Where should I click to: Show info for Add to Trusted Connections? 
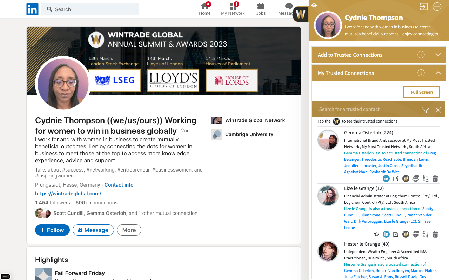[x=421, y=55]
